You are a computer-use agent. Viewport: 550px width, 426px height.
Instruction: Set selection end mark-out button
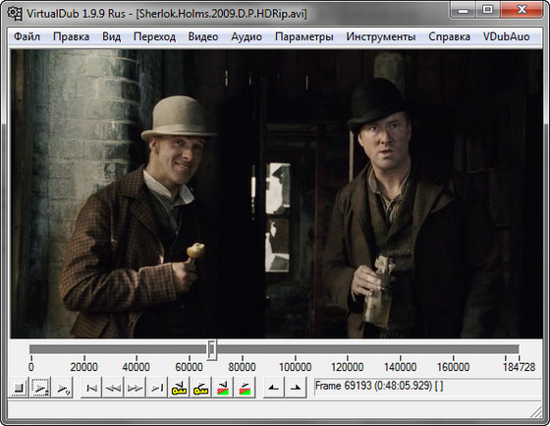296,388
